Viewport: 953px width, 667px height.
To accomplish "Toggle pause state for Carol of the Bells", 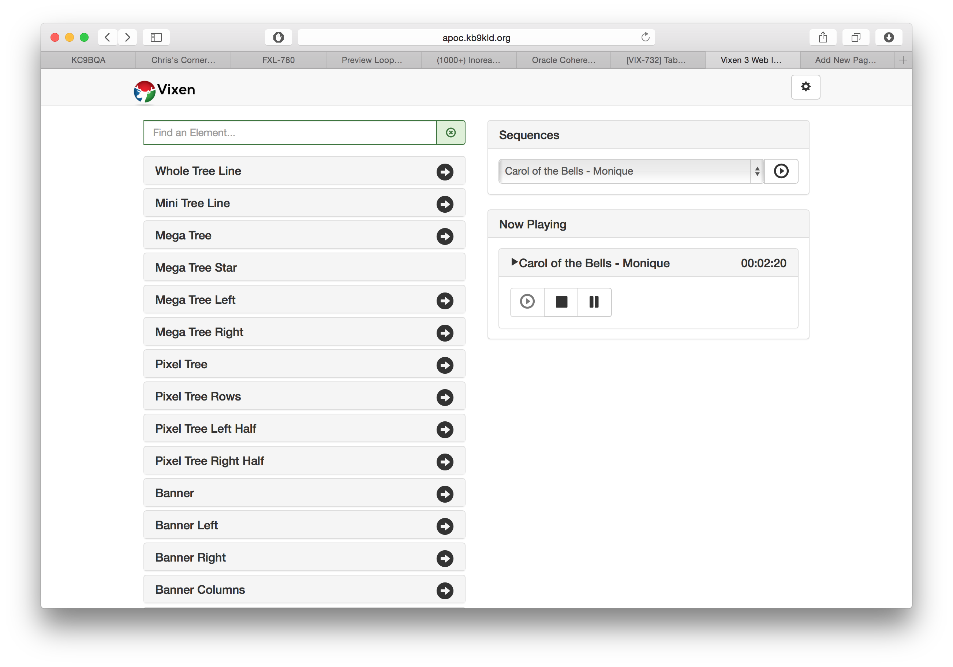I will [594, 302].
